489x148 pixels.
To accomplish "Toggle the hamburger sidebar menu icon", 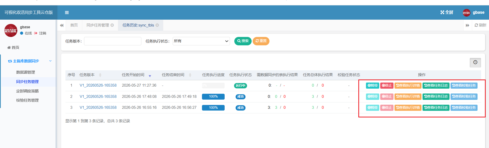I will pyautogui.click(x=67, y=12).
